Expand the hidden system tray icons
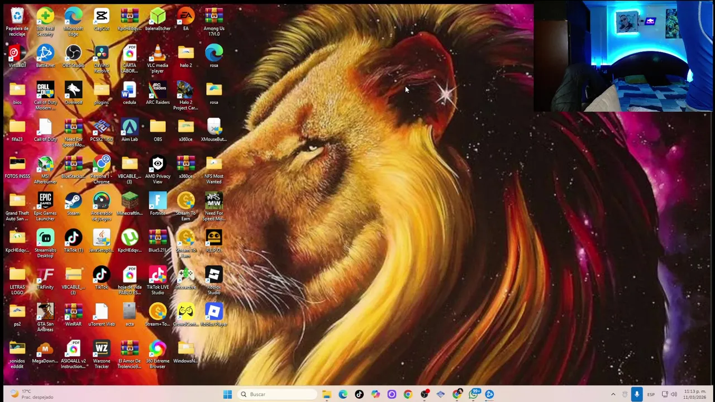The image size is (715, 402). (613, 394)
